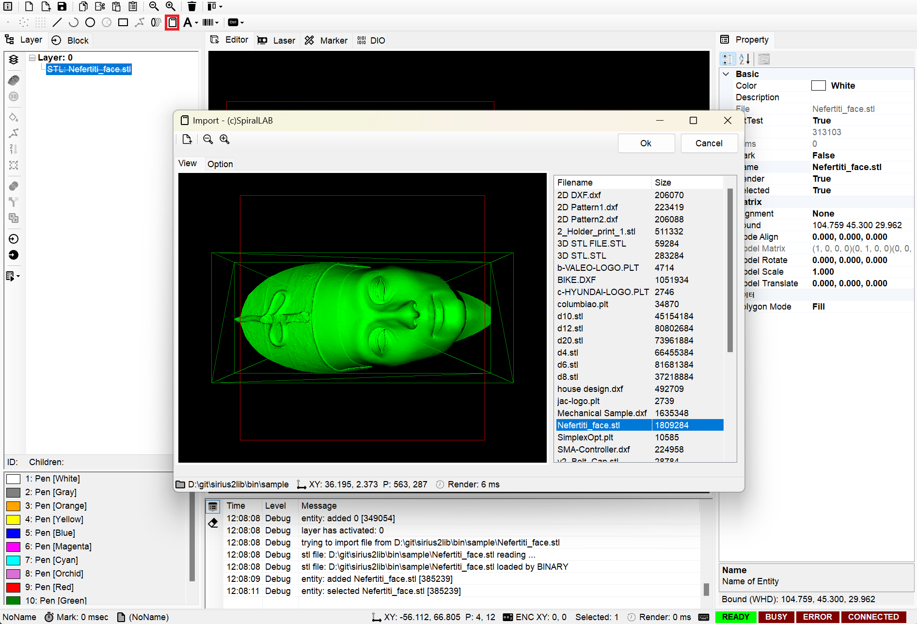This screenshot has height=624, width=917.
Task: Switch to the Layer tab
Action: click(x=24, y=40)
